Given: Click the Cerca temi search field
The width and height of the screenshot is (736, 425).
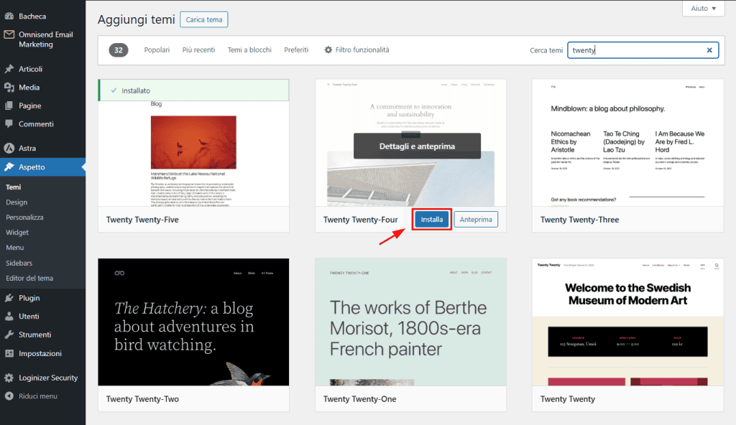Looking at the screenshot, I should click(x=634, y=50).
